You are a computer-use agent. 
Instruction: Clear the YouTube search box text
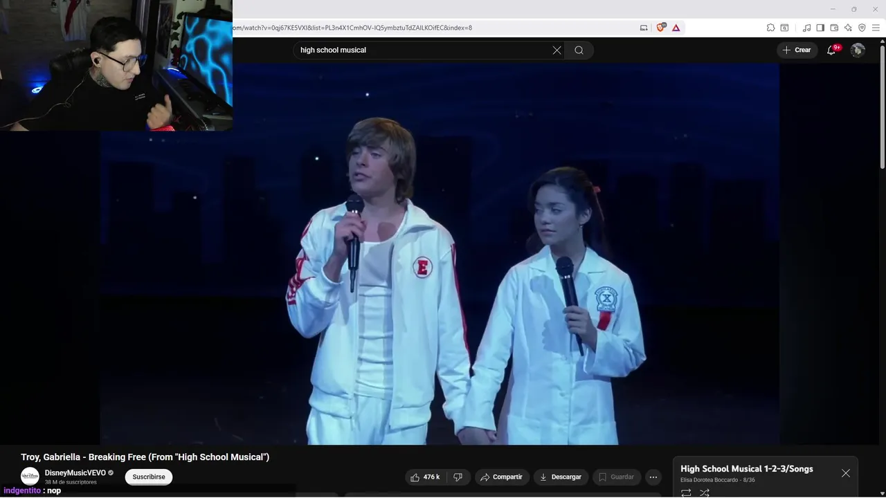coord(557,50)
